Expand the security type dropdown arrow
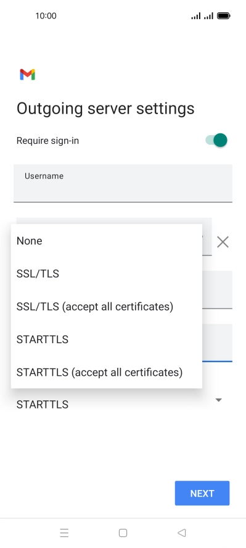 pyautogui.click(x=219, y=400)
